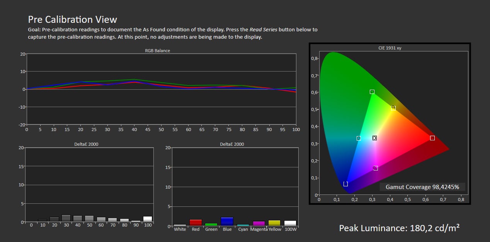Click the 60 bar in grayscale DeltaE chart

coord(101,220)
